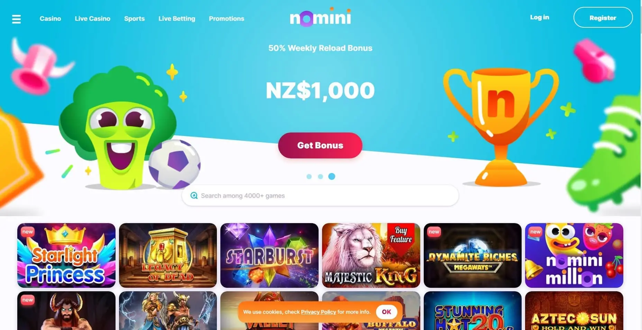Claim offer with Get Bonus button

pyautogui.click(x=320, y=145)
